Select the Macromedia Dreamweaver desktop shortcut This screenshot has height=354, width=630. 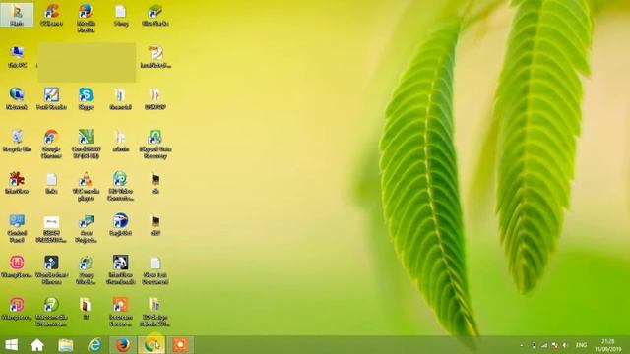(51, 312)
